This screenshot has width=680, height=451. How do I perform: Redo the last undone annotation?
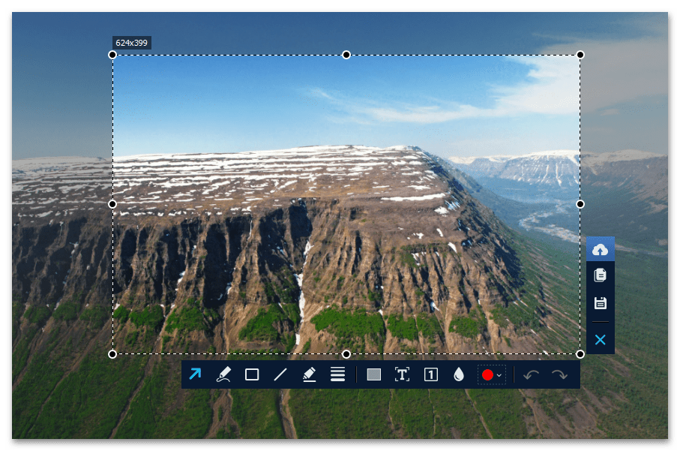[559, 374]
